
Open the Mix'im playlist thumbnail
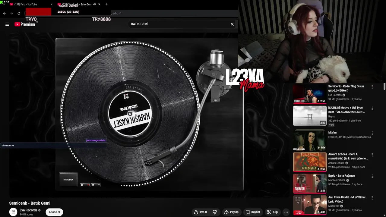(310, 140)
